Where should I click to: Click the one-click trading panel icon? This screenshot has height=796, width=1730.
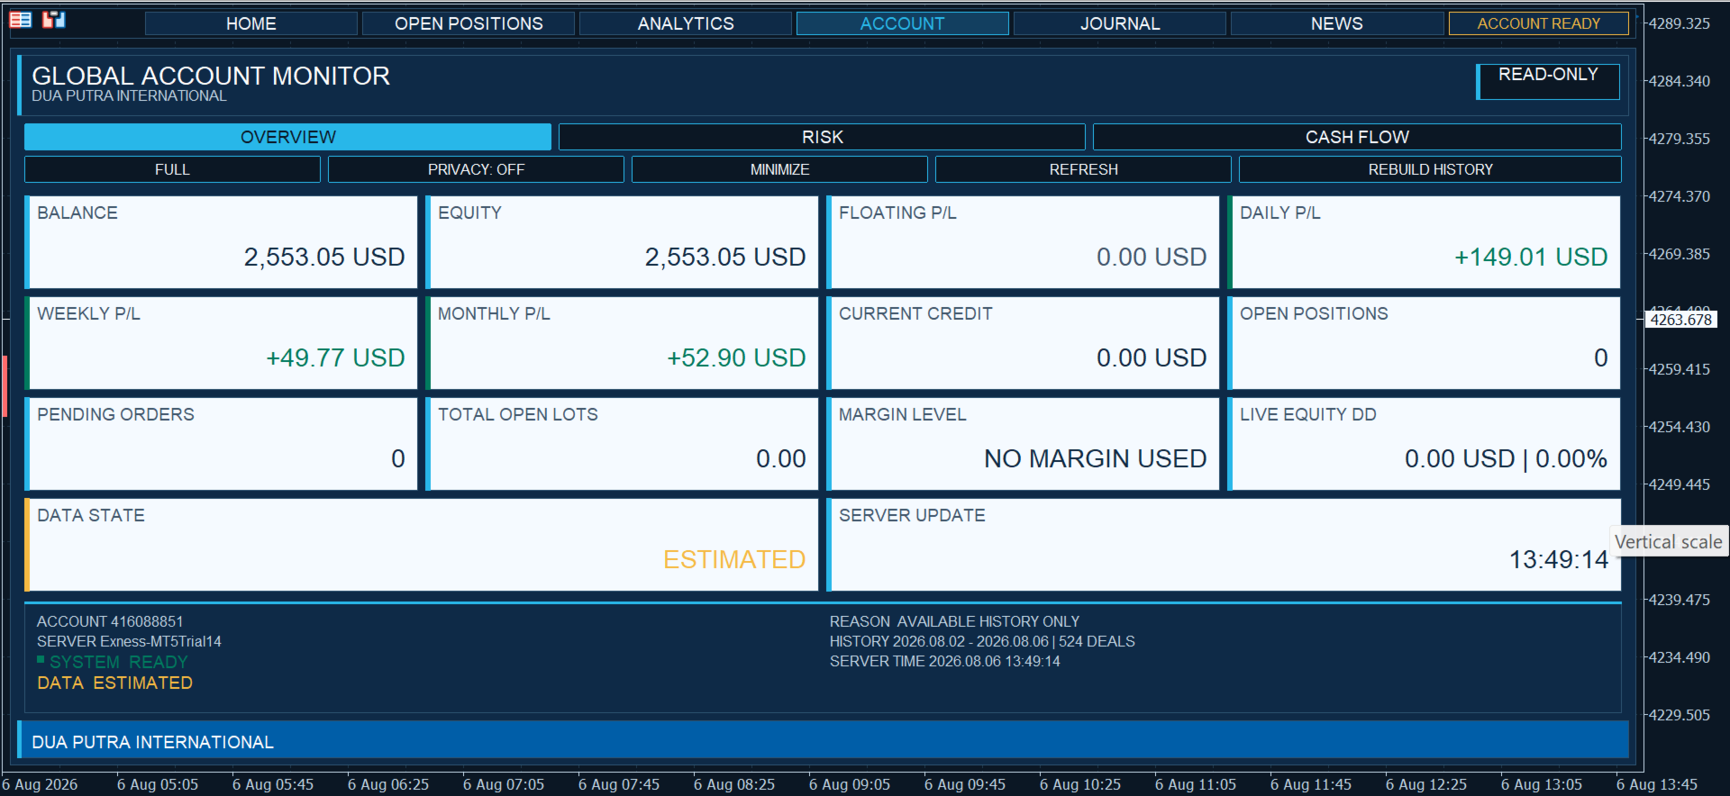(x=54, y=20)
